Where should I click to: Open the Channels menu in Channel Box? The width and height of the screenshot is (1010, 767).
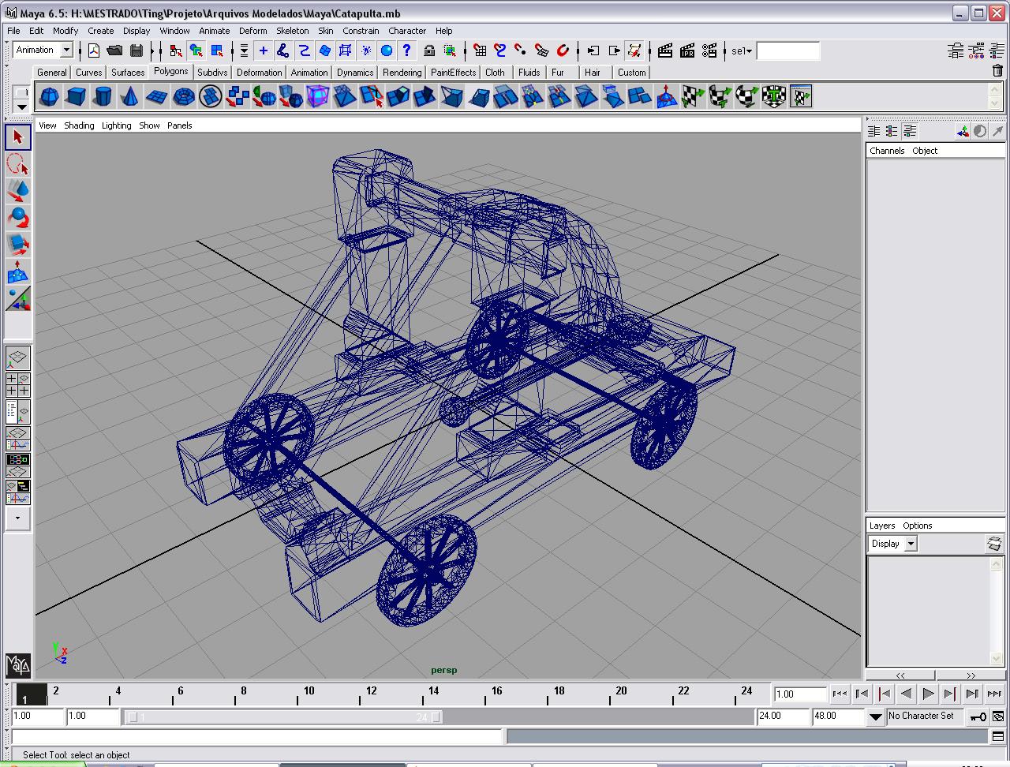(x=887, y=151)
